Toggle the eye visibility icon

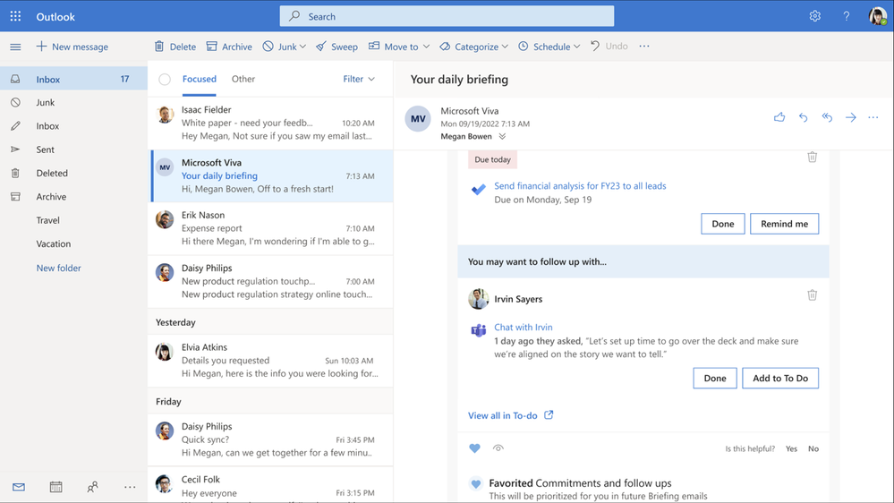point(498,448)
